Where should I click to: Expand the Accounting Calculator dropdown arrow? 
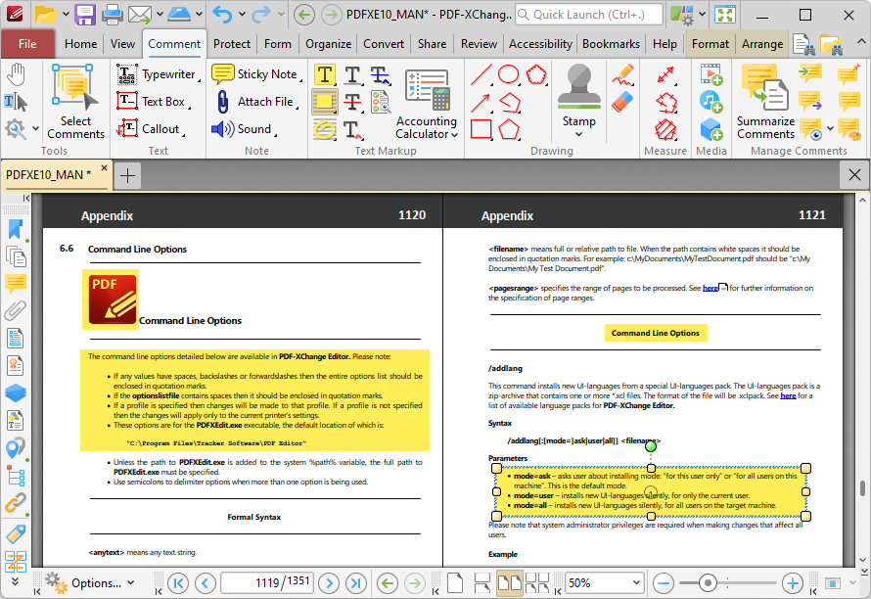(454, 134)
